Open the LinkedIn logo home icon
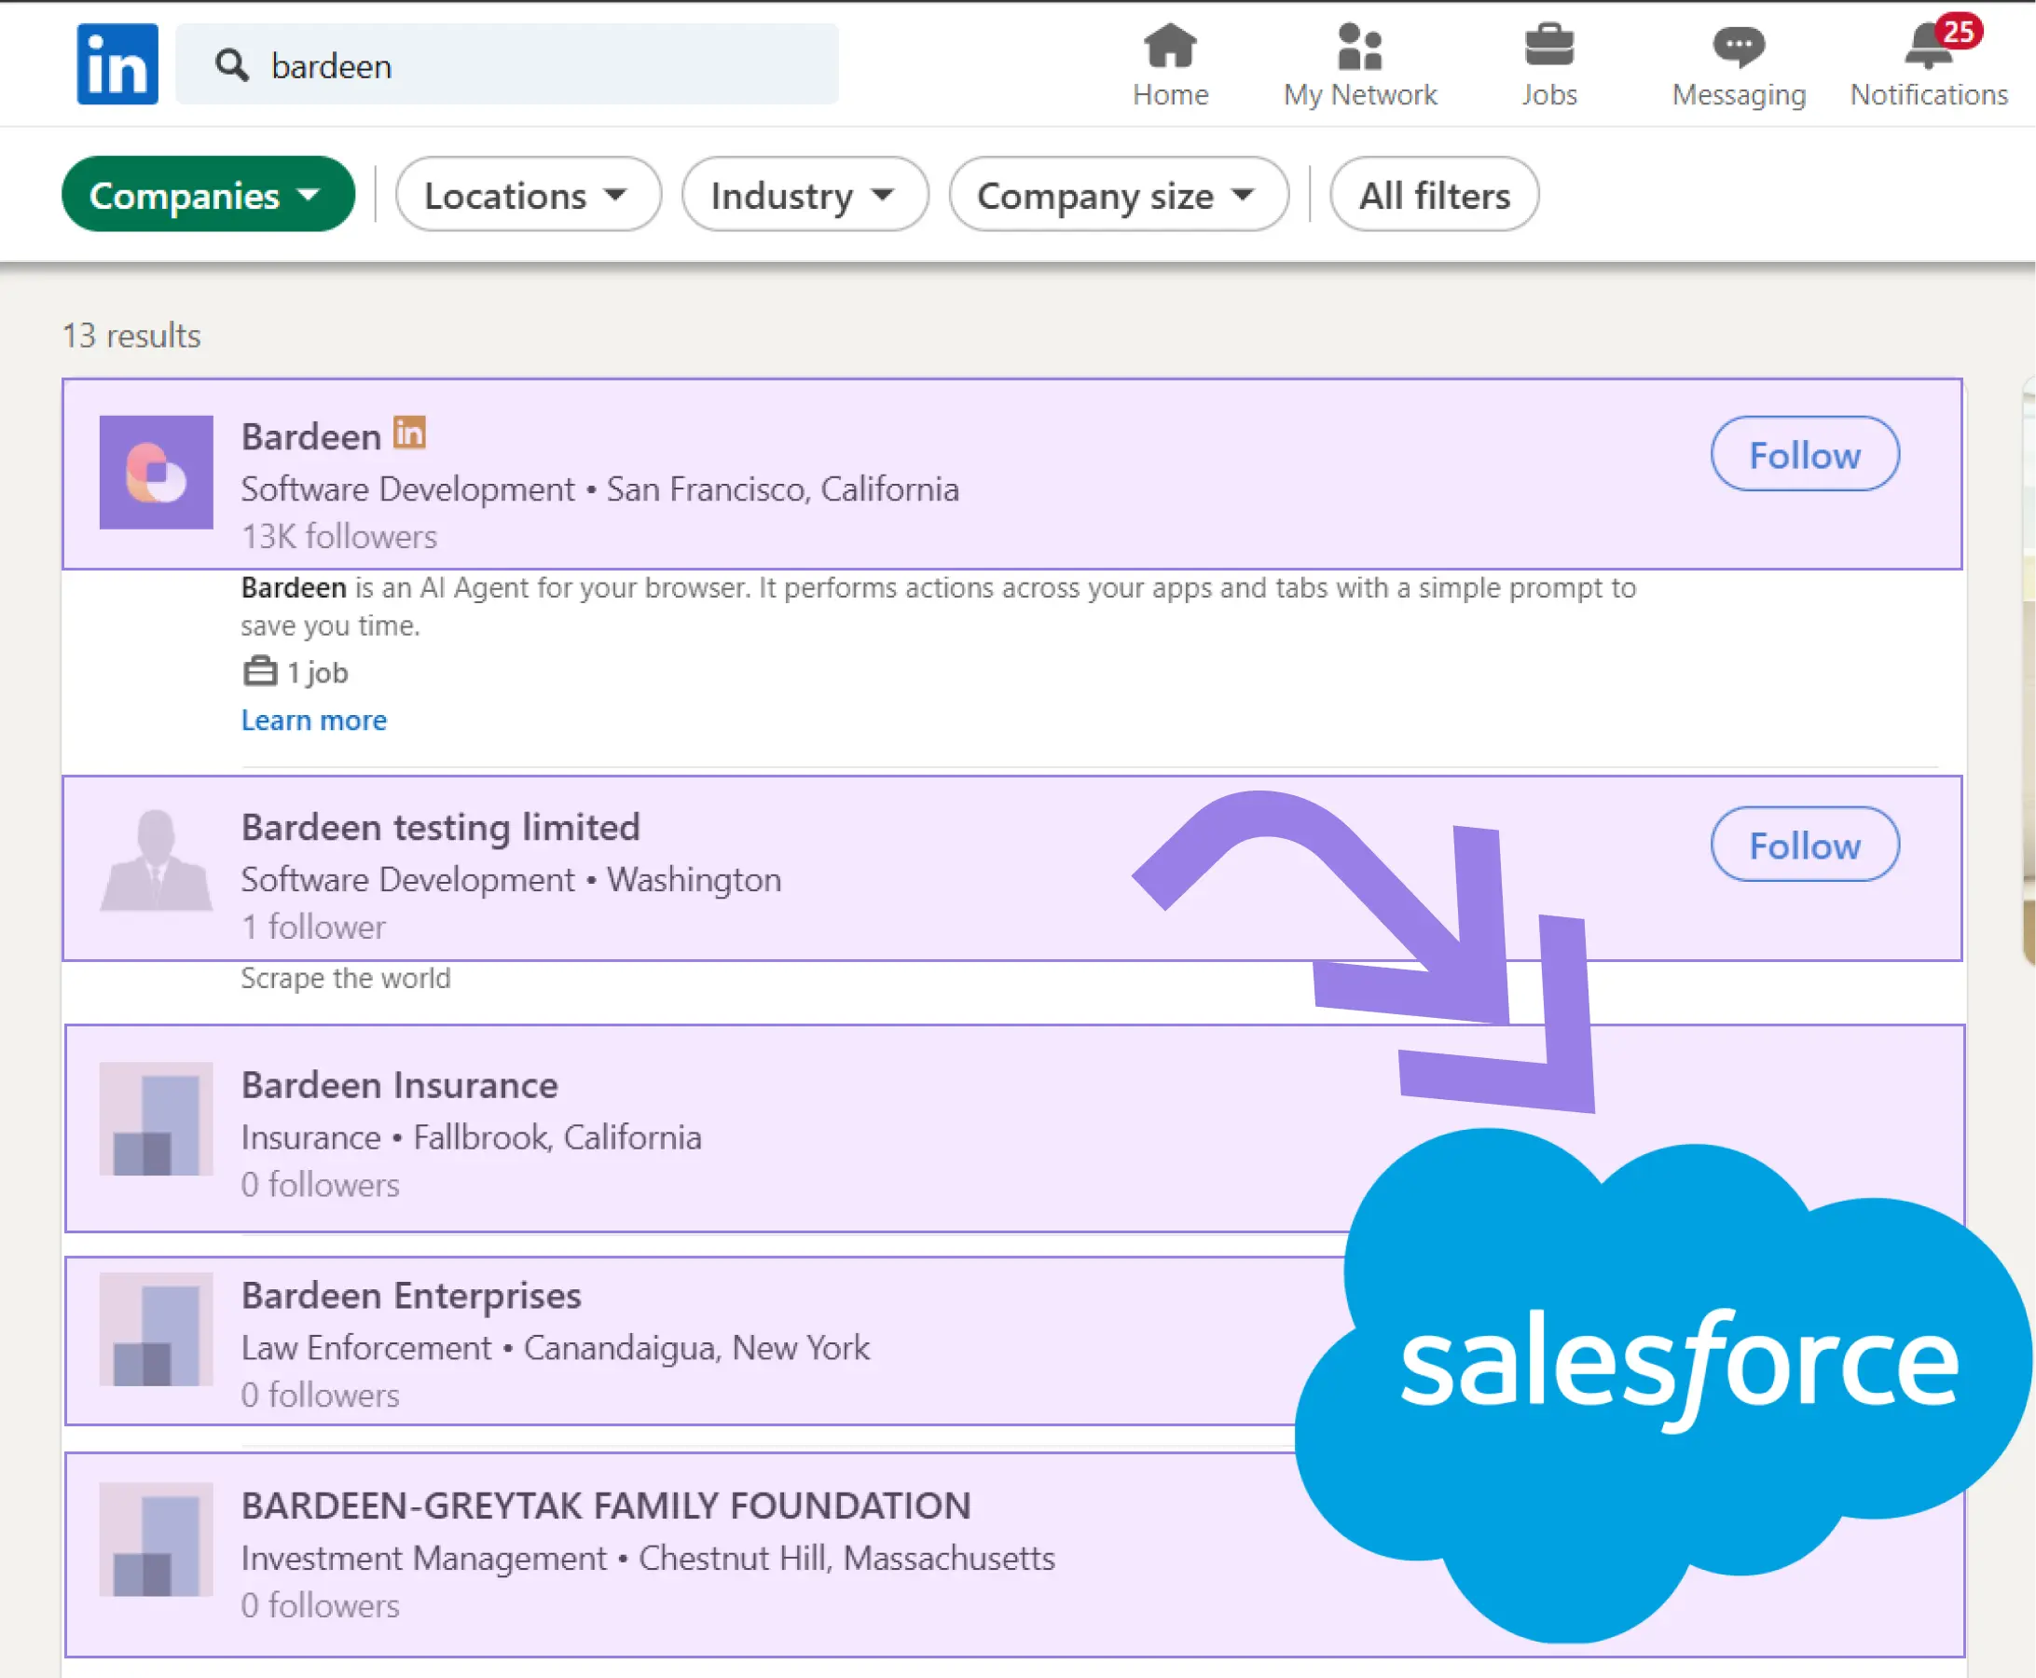The image size is (2036, 1678). click(x=117, y=63)
